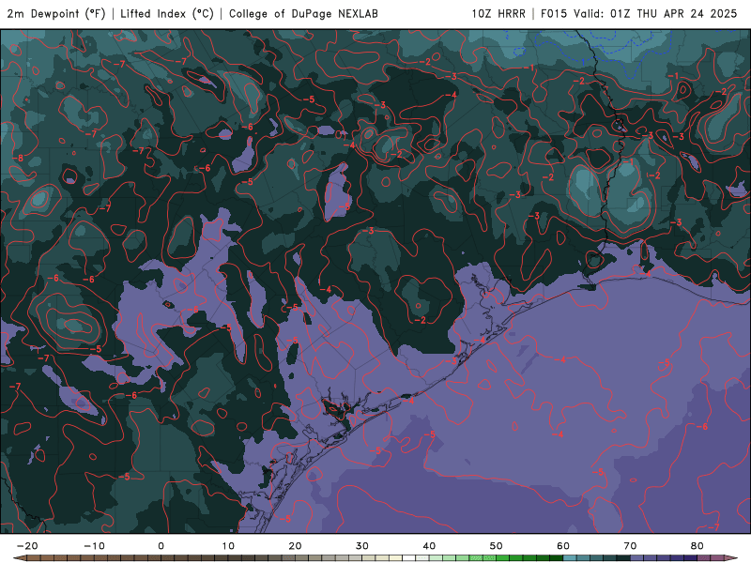The image size is (751, 563).
Task: Click the -8 lifted index contour label
Action: [17, 158]
